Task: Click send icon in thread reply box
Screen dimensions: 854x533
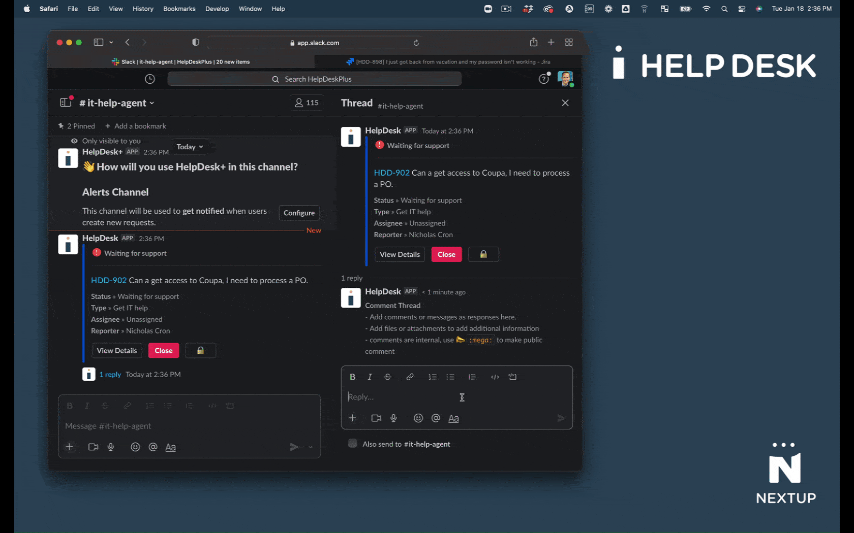Action: [x=561, y=418]
